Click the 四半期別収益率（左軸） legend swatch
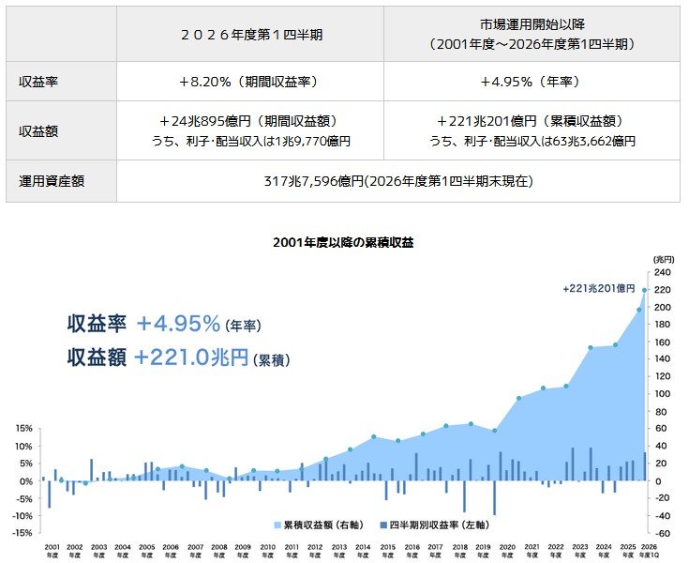The width and height of the screenshot is (689, 563). [383, 525]
